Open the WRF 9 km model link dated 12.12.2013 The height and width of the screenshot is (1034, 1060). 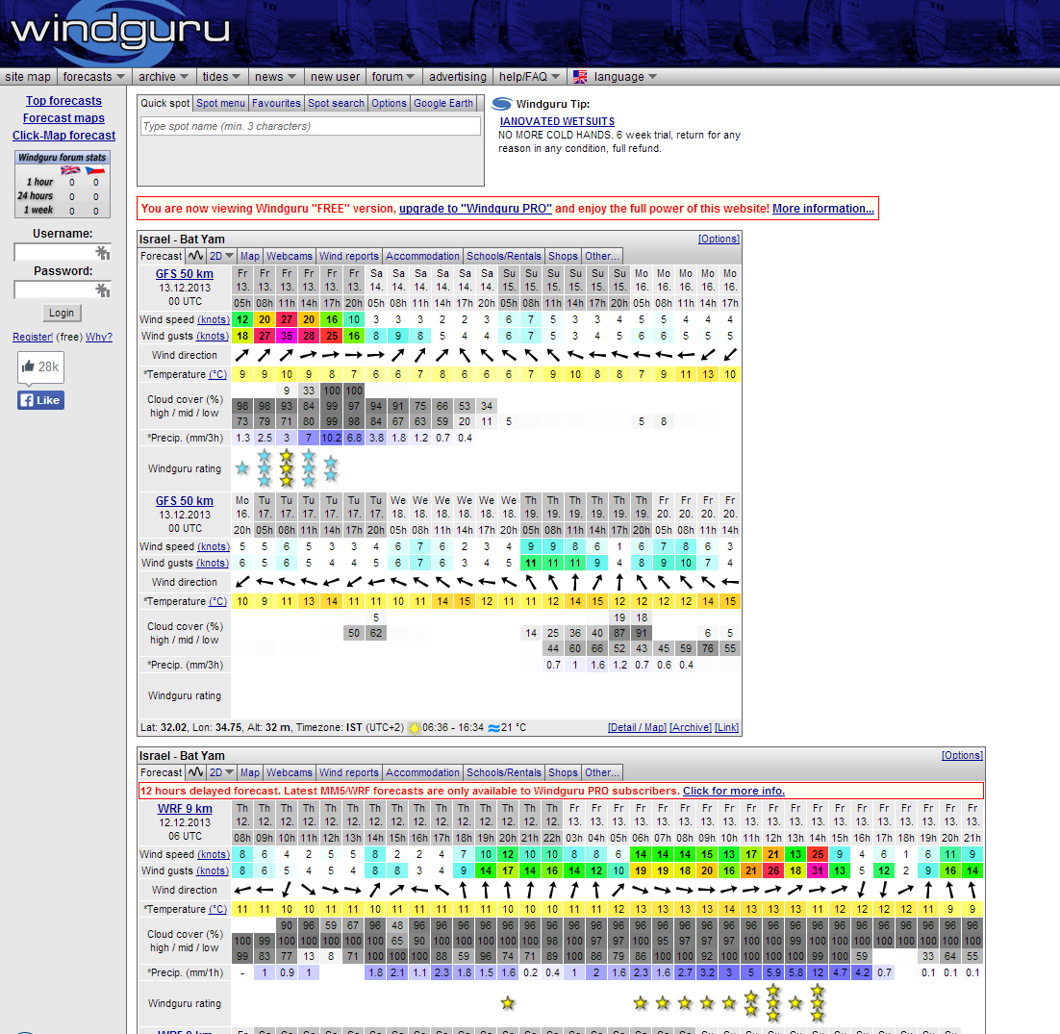coord(185,809)
